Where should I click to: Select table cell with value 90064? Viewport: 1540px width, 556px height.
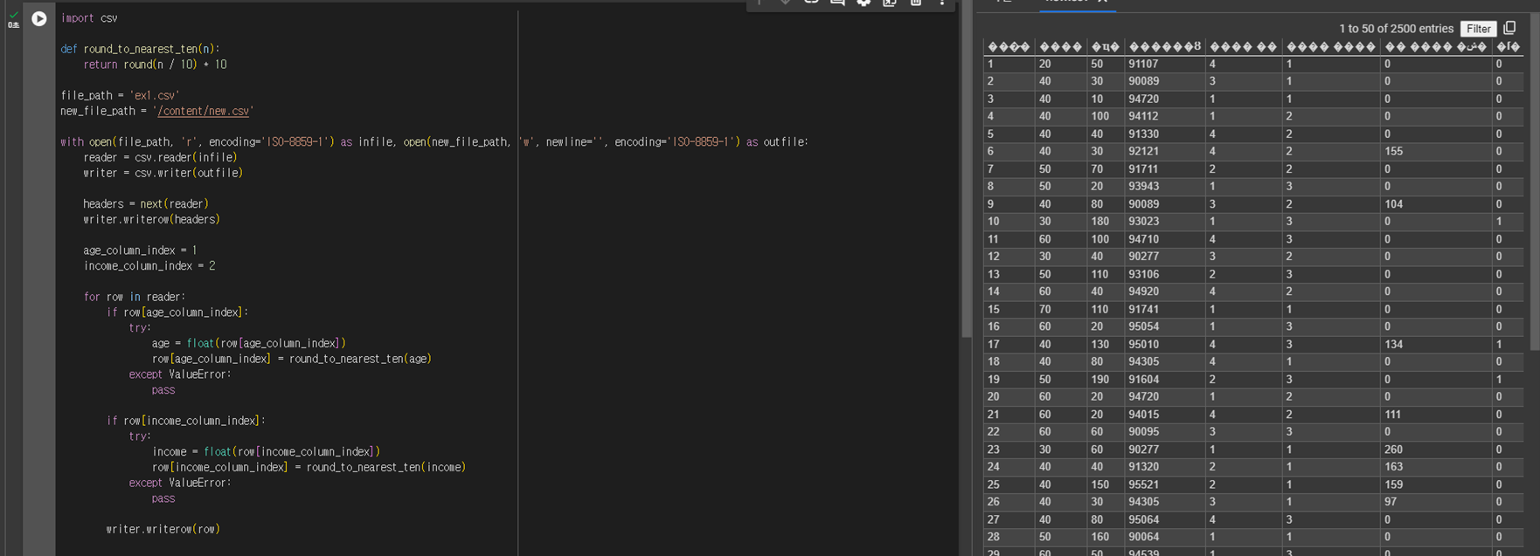[x=1165, y=537]
